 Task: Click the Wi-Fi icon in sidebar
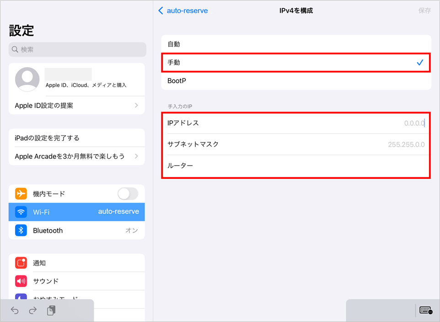tap(21, 212)
